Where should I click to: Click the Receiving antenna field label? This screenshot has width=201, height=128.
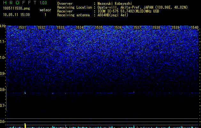[73, 15]
